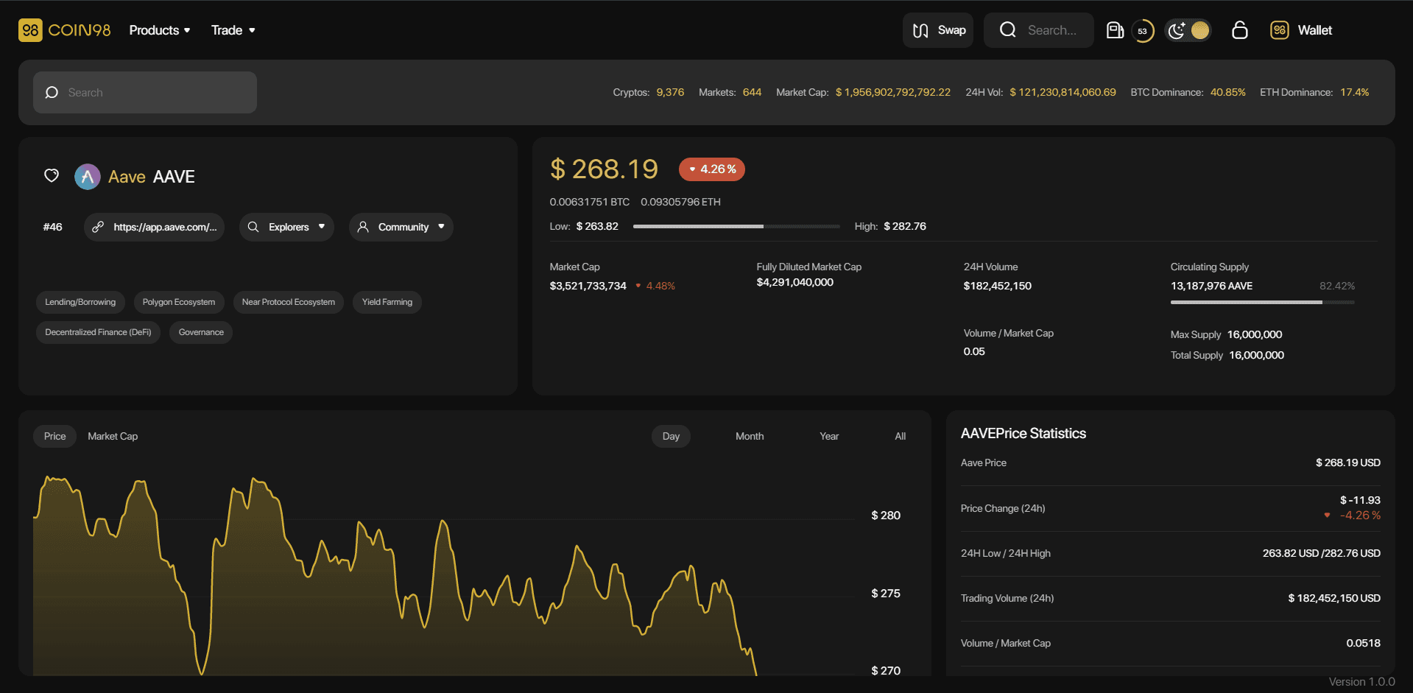Click the Volume / Market Cap 0.0518 value
This screenshot has height=693, width=1413.
pos(1363,643)
